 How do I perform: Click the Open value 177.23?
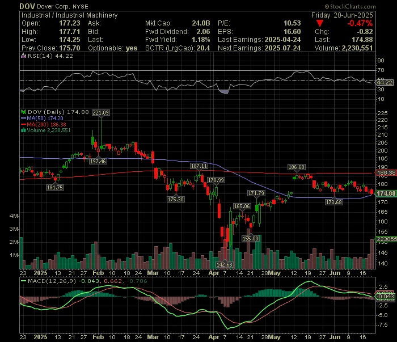70,23
